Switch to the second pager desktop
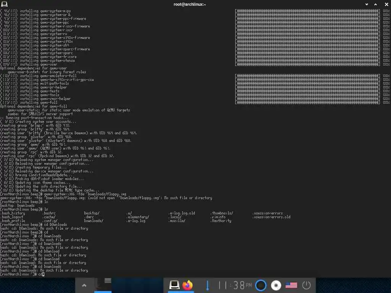Viewport: 391px width, 293px height. pyautogui.click(x=120, y=285)
